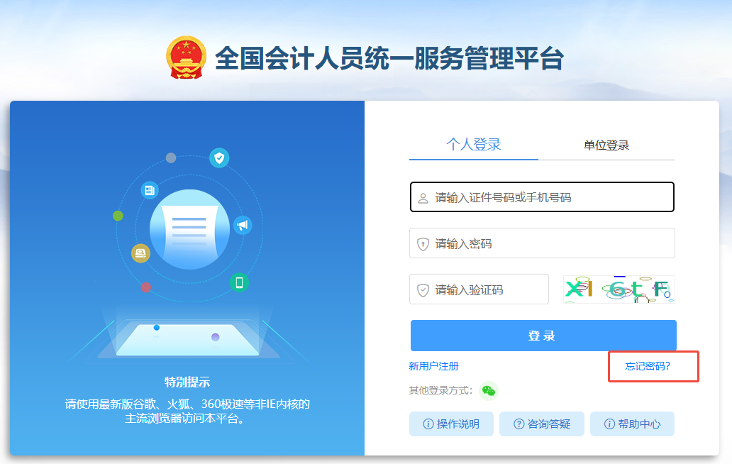Focus the 请输入密码 password field
This screenshot has height=464, width=732.
(x=542, y=243)
